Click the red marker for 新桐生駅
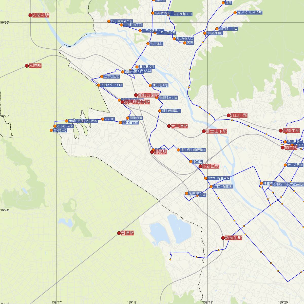304x304 pixels. pyautogui.click(x=223, y=238)
